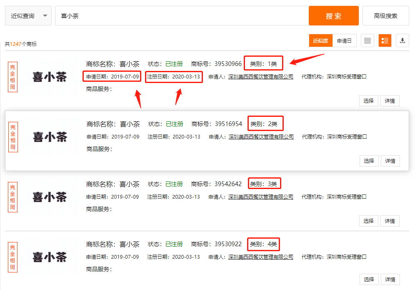Image resolution: width=415 pixels, height=290 pixels.
Task: Click 类别: 2类 text
Action: [x=264, y=124]
